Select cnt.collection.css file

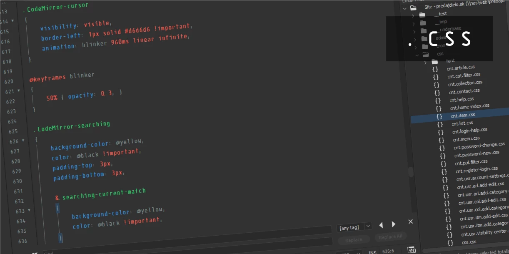[x=465, y=83]
